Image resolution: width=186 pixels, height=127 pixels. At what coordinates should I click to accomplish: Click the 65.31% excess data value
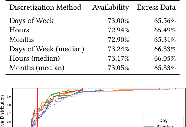pyautogui.click(x=165, y=39)
